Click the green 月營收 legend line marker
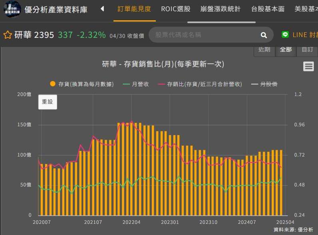The height and width of the screenshot is (235, 318). coord(126,84)
